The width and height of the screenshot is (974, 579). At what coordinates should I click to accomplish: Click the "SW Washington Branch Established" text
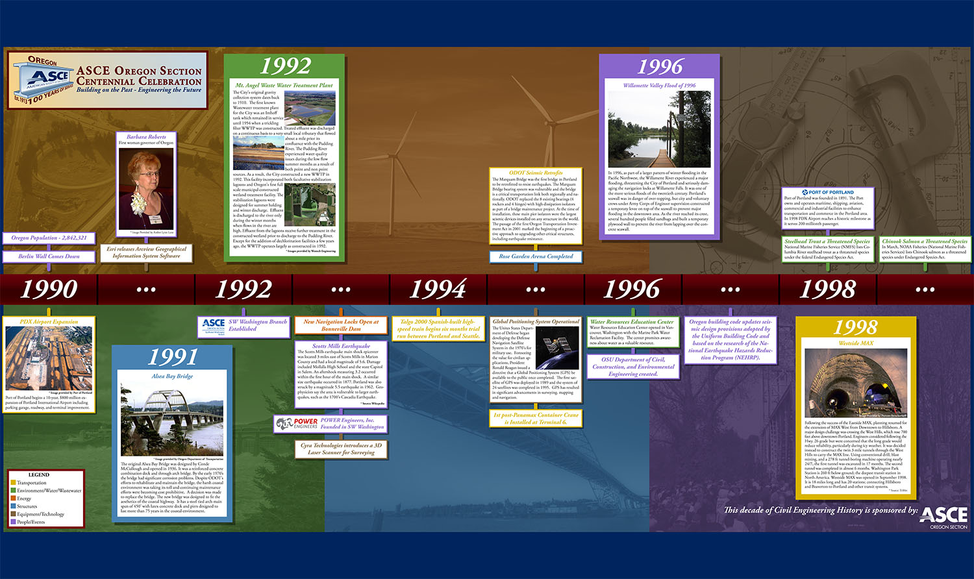tap(257, 325)
